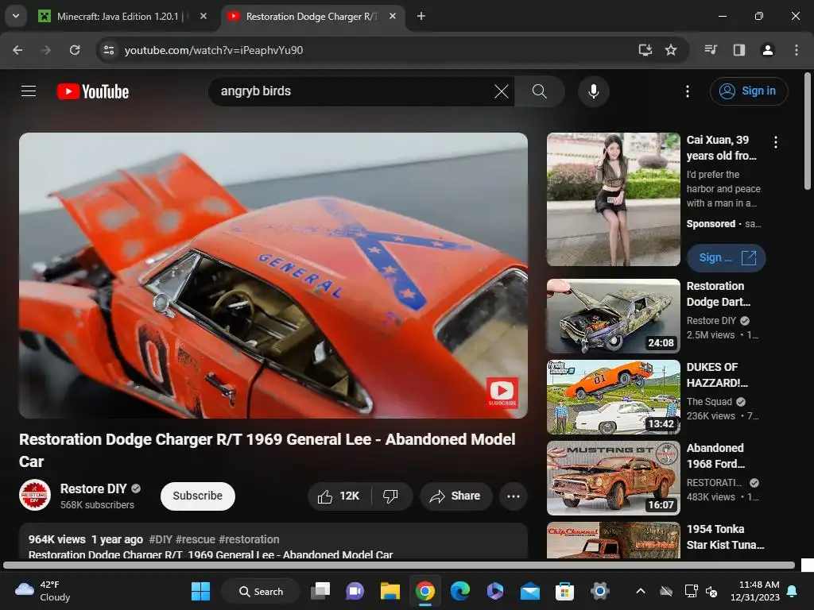
Task: Focus the YouTube search input field
Action: (353, 91)
